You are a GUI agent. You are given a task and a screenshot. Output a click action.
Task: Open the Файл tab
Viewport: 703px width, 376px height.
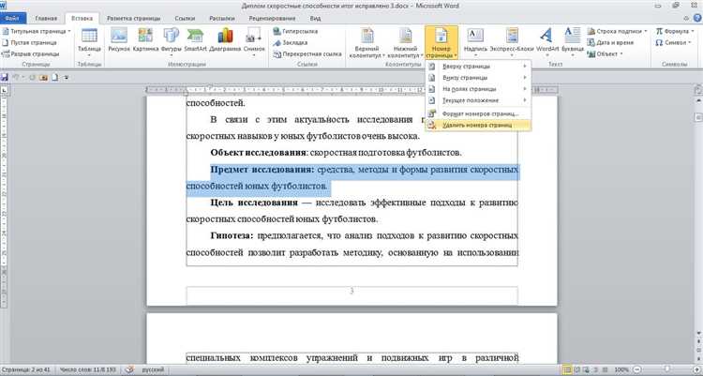pos(13,19)
